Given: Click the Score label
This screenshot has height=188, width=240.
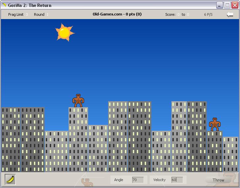Looking at the screenshot, I should [x=170, y=14].
